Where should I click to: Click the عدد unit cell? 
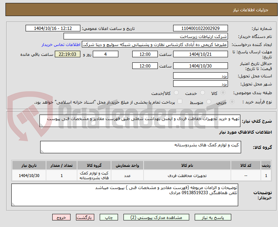tap(127, 176)
